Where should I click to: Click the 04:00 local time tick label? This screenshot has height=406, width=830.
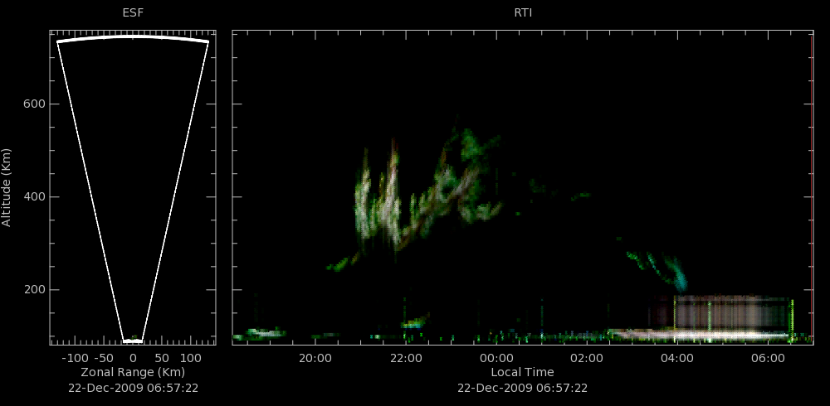[x=677, y=358]
